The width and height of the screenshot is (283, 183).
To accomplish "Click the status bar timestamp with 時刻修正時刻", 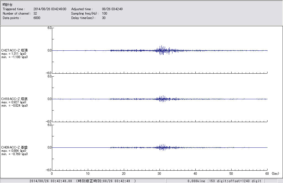I will (x=82, y=181).
